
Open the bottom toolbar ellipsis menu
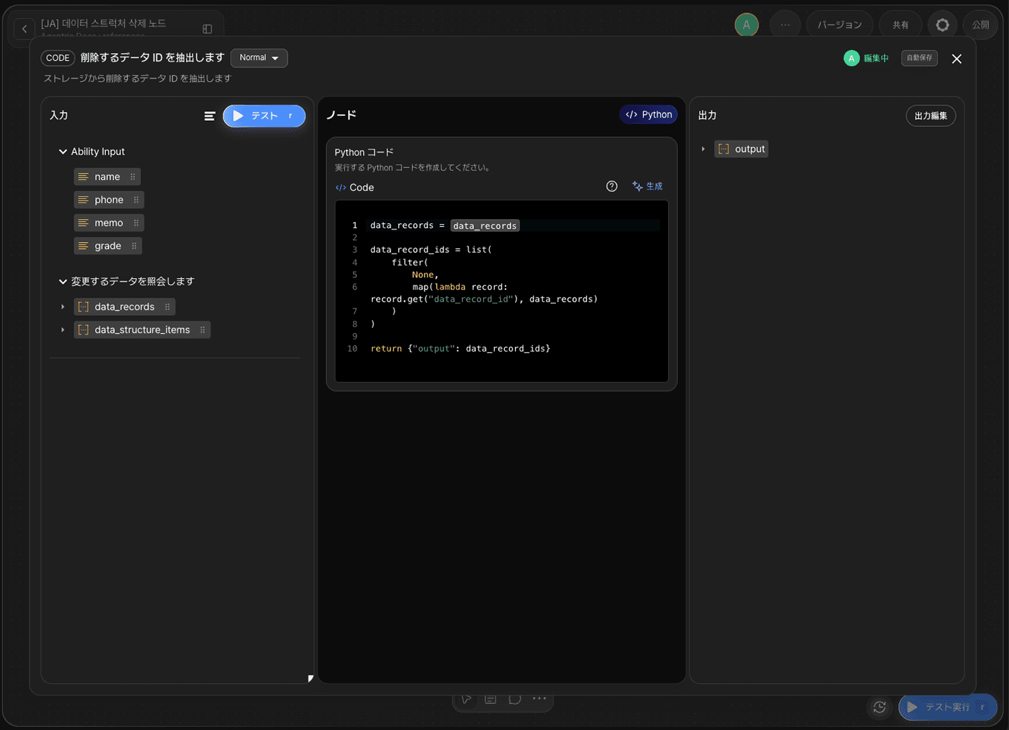tap(539, 699)
